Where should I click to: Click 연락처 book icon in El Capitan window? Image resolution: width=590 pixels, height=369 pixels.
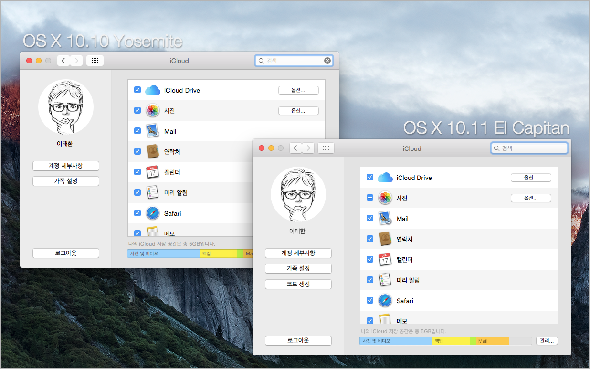[x=385, y=239]
